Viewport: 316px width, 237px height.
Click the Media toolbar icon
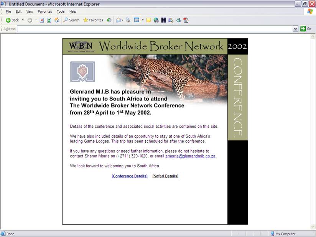coord(109,20)
